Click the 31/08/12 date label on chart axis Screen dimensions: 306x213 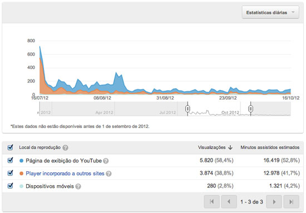pyautogui.click(x=165, y=98)
